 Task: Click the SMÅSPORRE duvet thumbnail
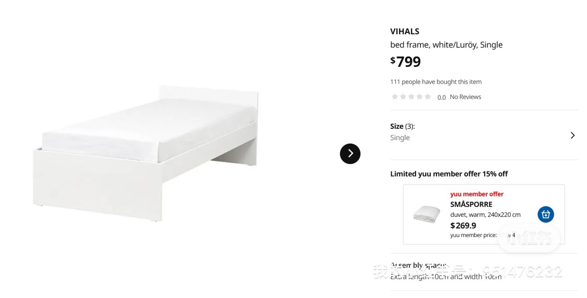coord(426,214)
